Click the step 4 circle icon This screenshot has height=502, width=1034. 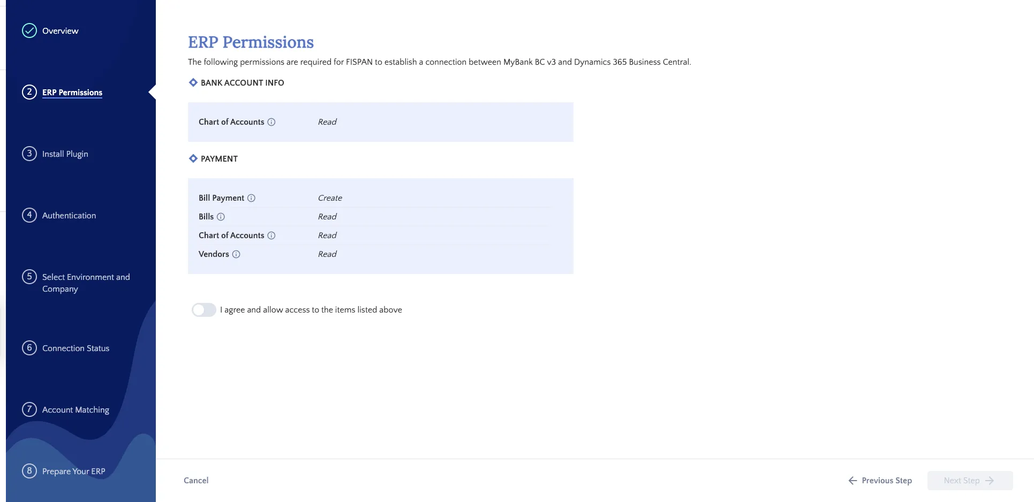29,215
